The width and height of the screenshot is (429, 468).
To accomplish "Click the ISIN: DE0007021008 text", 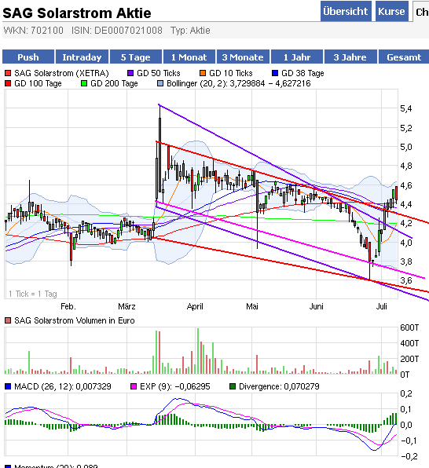I will point(117,31).
